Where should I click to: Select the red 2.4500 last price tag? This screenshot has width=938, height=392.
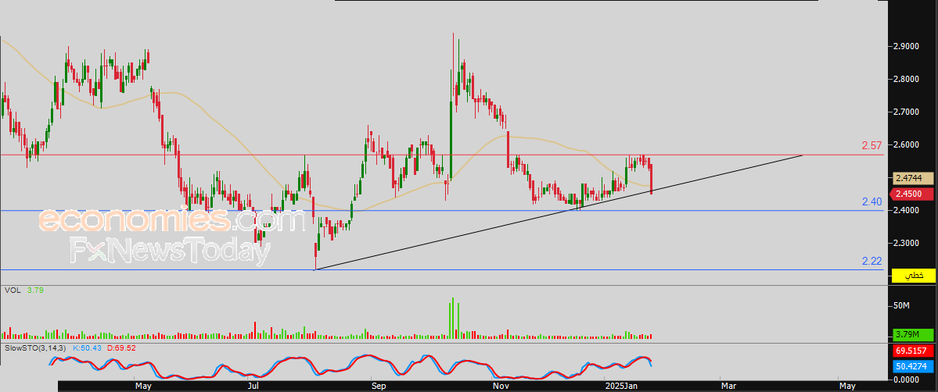tap(913, 194)
